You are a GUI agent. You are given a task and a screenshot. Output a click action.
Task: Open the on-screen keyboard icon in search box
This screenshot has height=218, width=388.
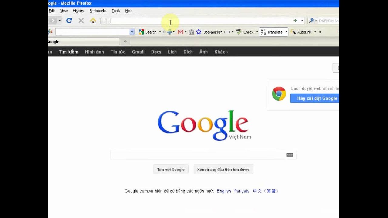click(290, 155)
